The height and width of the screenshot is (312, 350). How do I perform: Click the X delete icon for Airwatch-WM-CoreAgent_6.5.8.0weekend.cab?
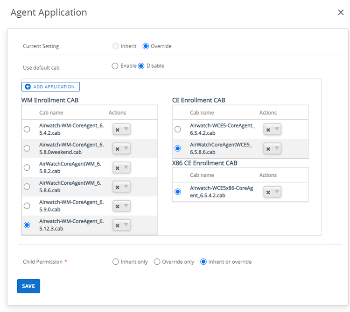click(x=118, y=149)
